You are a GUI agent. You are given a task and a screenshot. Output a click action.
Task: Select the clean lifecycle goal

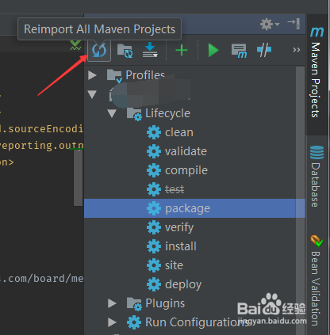[x=194, y=132]
